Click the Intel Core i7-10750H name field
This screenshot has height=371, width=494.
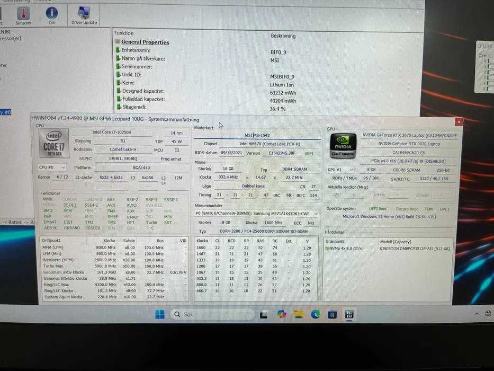112,132
